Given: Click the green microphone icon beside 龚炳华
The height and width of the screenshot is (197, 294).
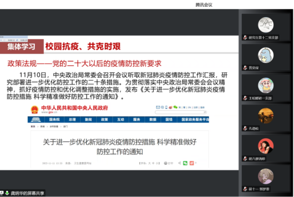Looking at the screenshot, I should click(x=7, y=193).
